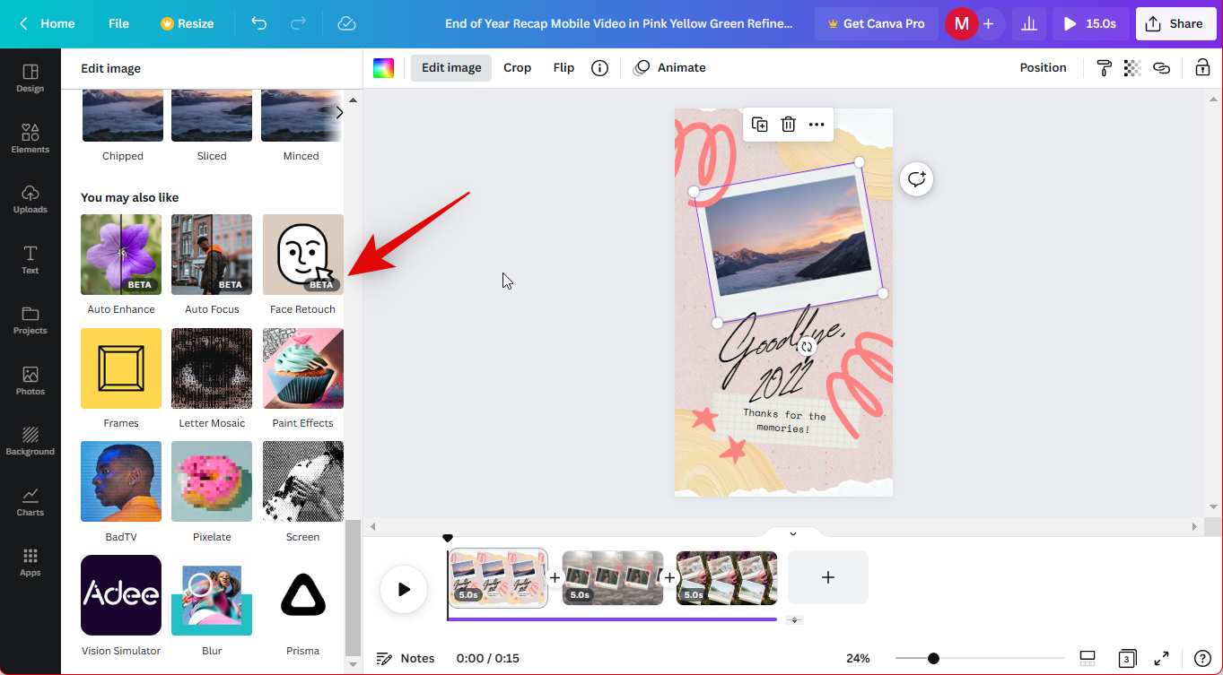Image resolution: width=1223 pixels, height=675 pixels.
Task: Open the Charts sidebar panel
Action: point(30,501)
